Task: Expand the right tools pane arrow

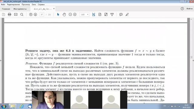Action: coord(193,61)
